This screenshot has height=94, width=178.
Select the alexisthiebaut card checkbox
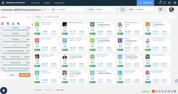168,71
